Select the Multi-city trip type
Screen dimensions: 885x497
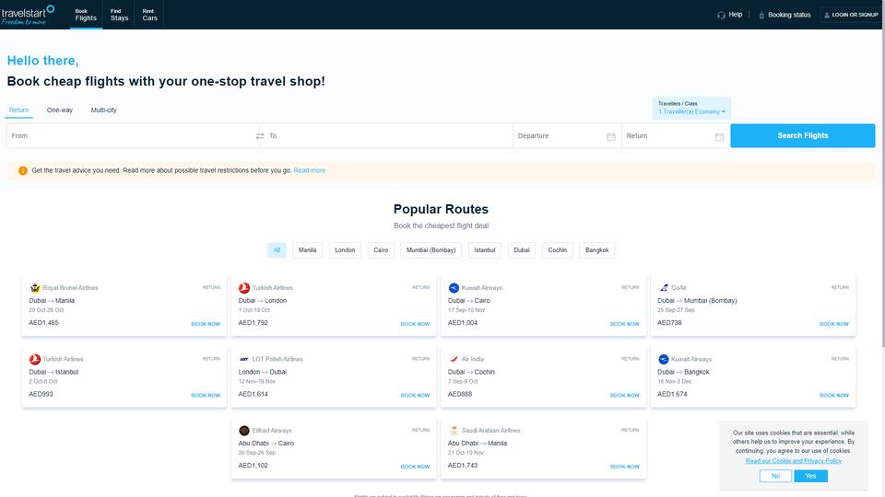(104, 110)
